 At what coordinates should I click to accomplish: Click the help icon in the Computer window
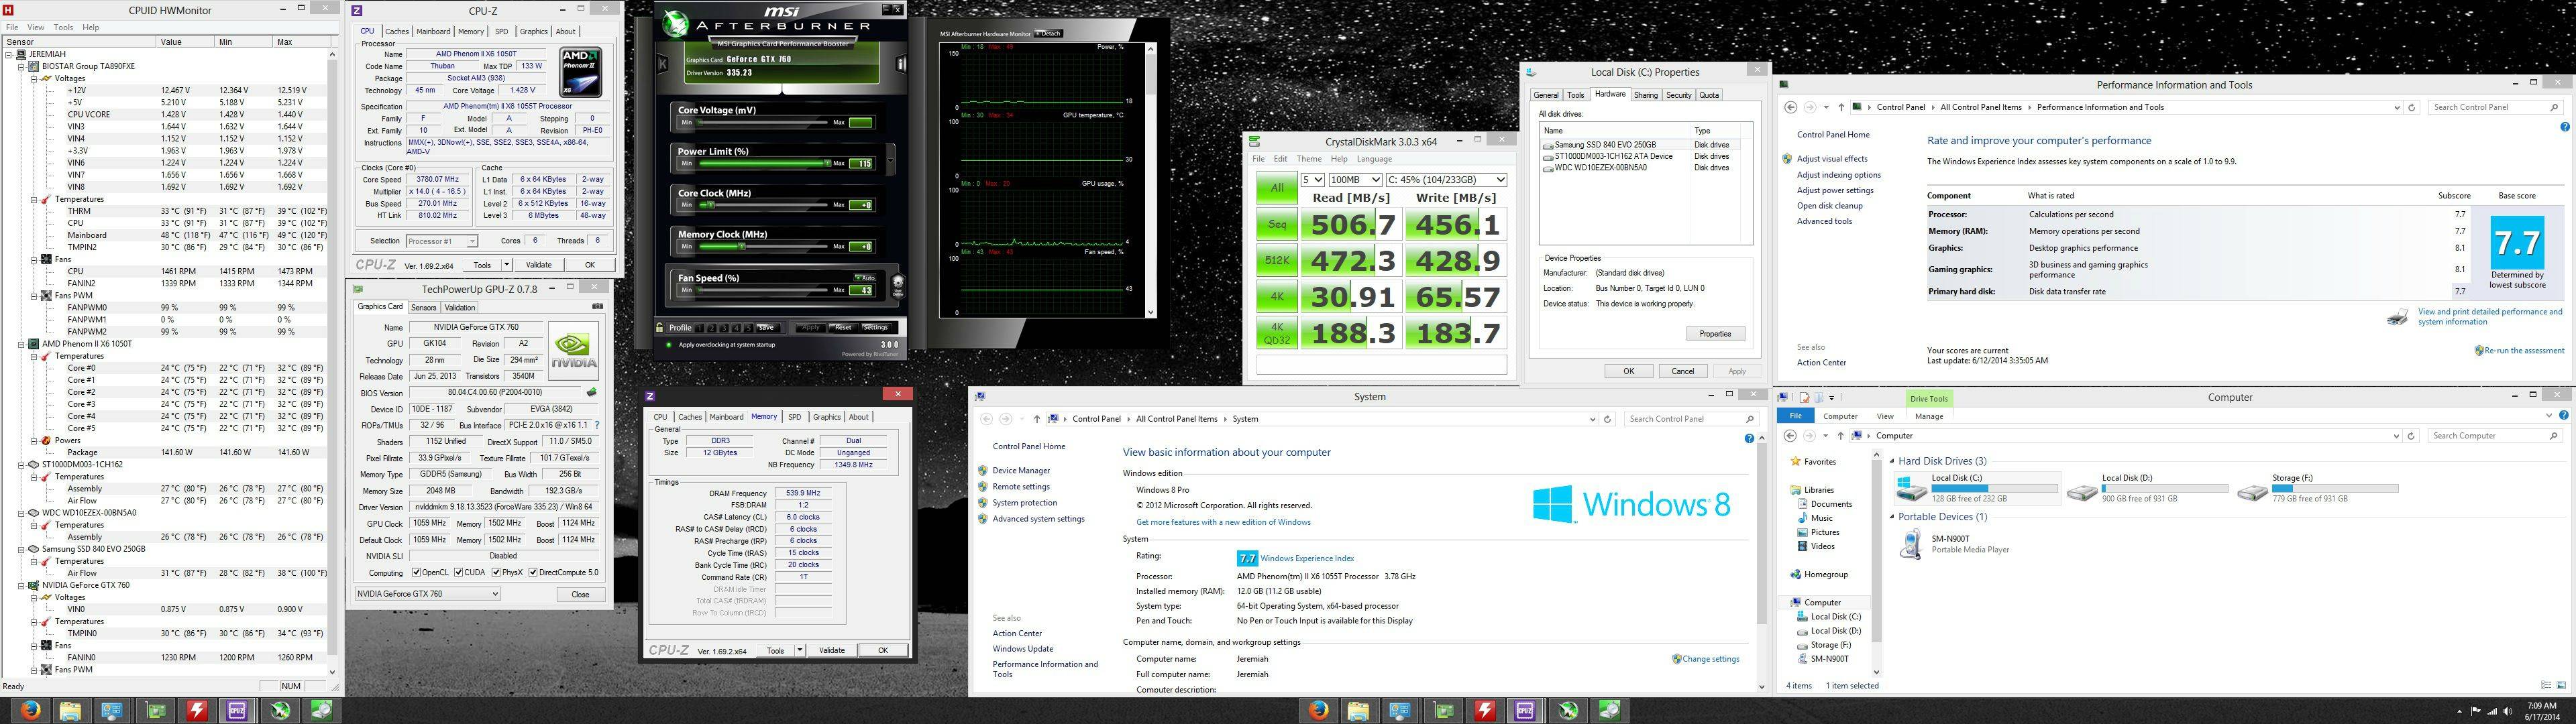(2563, 416)
